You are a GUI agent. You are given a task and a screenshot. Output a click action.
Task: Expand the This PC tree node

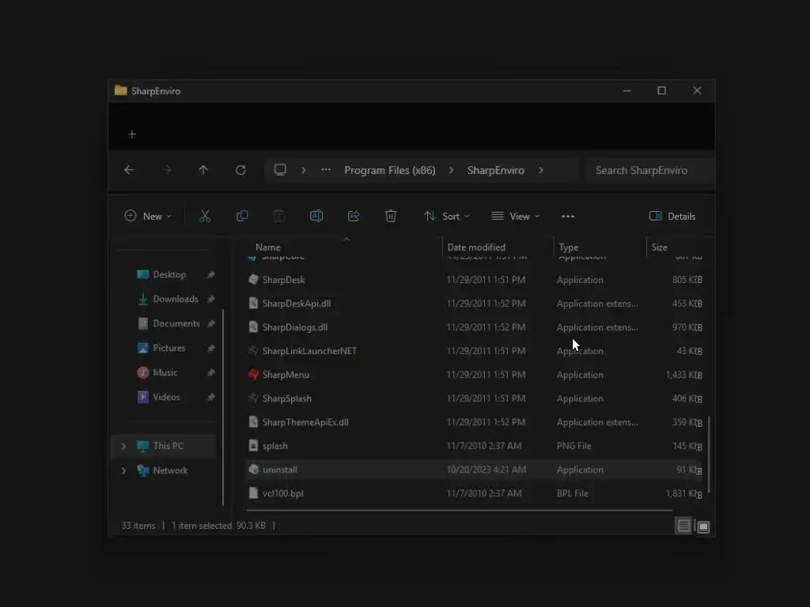123,447
